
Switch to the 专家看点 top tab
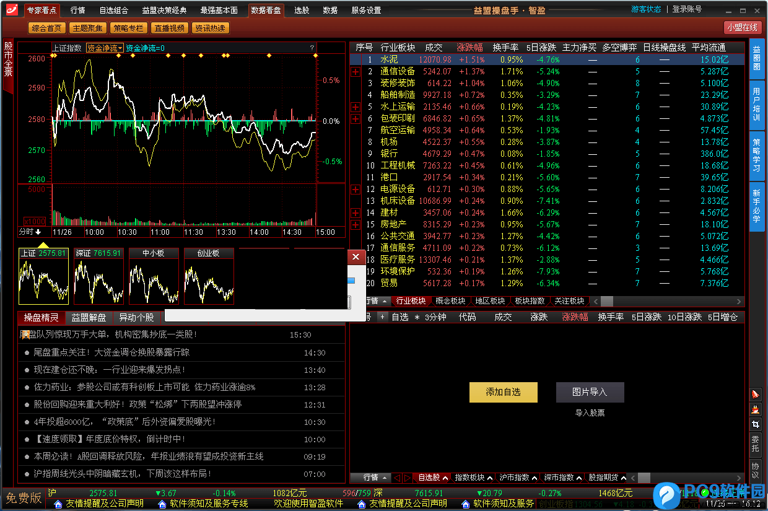41,10
